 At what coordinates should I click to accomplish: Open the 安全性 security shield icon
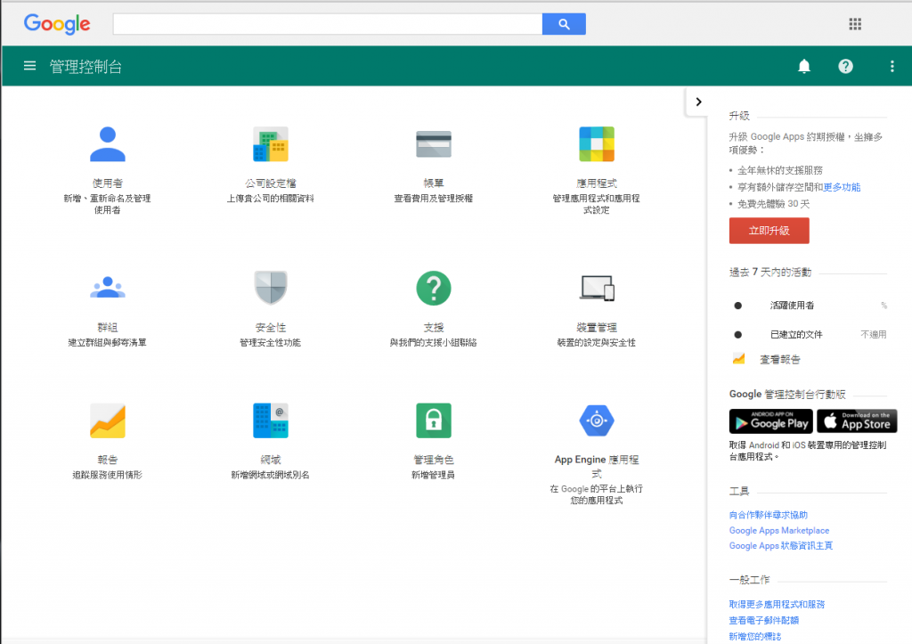[271, 288]
